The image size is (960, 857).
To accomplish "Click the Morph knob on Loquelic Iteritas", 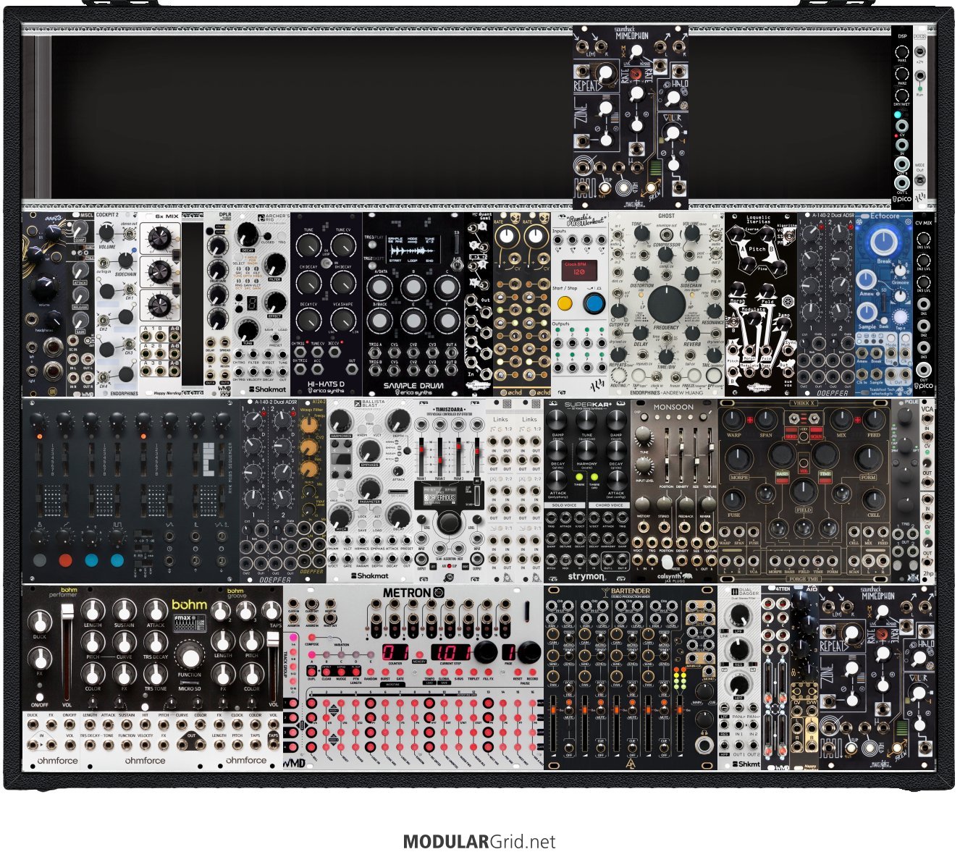I will [x=738, y=287].
